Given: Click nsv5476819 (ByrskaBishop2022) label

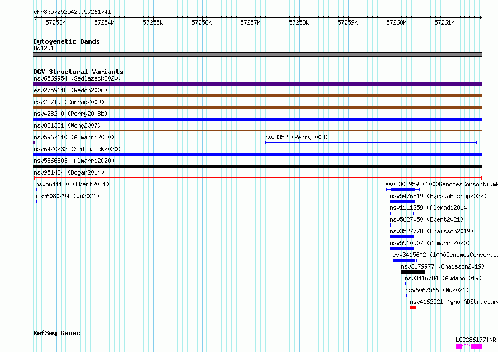Looking at the screenshot, I should click(x=438, y=196).
